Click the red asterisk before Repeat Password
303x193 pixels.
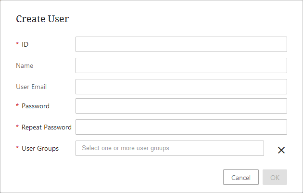pos(17,127)
